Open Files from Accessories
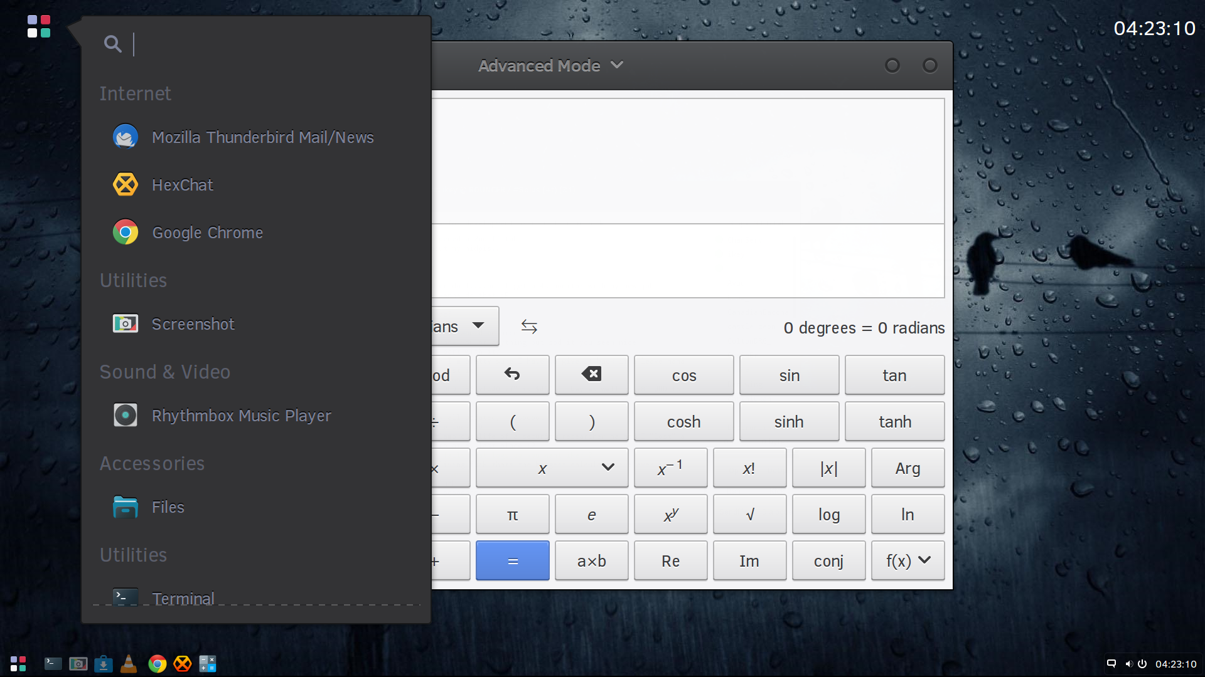The width and height of the screenshot is (1205, 677). coord(256,507)
